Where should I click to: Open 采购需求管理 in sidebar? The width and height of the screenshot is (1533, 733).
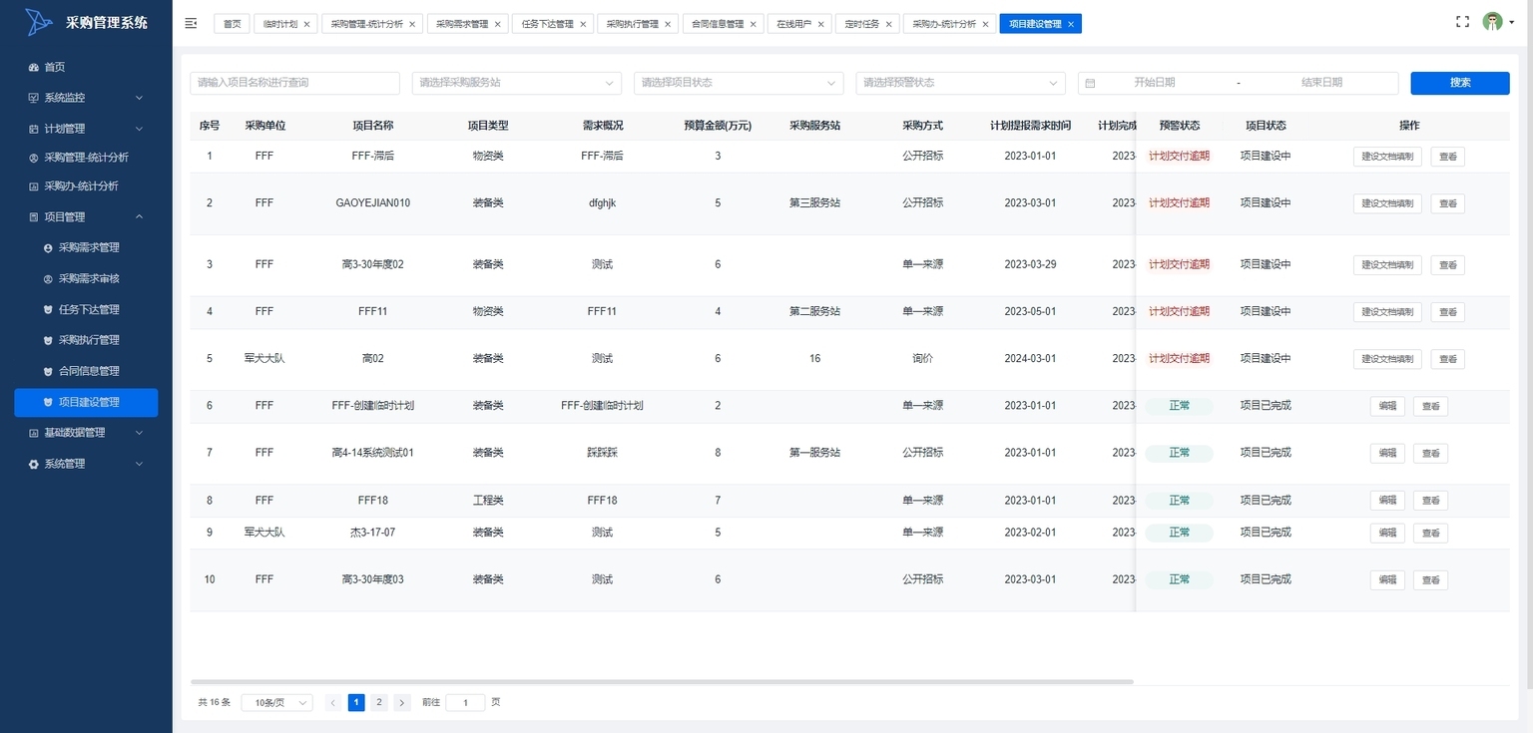(89, 247)
